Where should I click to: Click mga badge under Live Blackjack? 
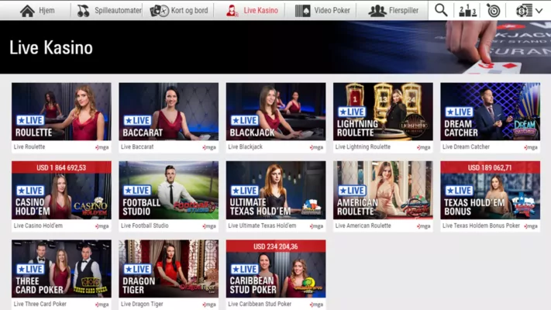[x=316, y=147]
